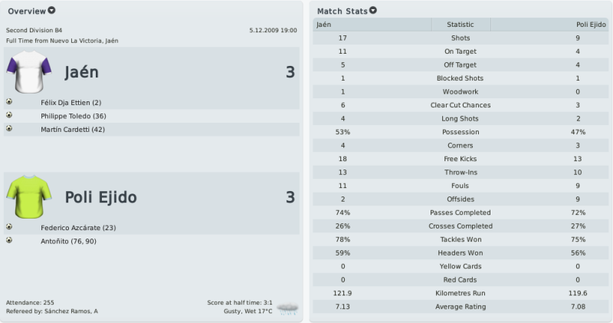This screenshot has height=323, width=613.
Task: Sort by the Statistic column header
Action: point(461,25)
